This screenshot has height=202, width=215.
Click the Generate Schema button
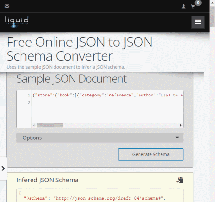coord(150,154)
